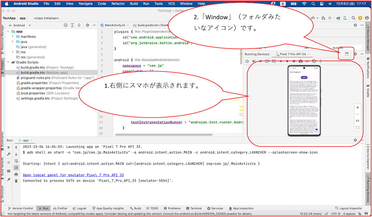
Task: Expand the java folder in project tree
Action: click(13, 42)
